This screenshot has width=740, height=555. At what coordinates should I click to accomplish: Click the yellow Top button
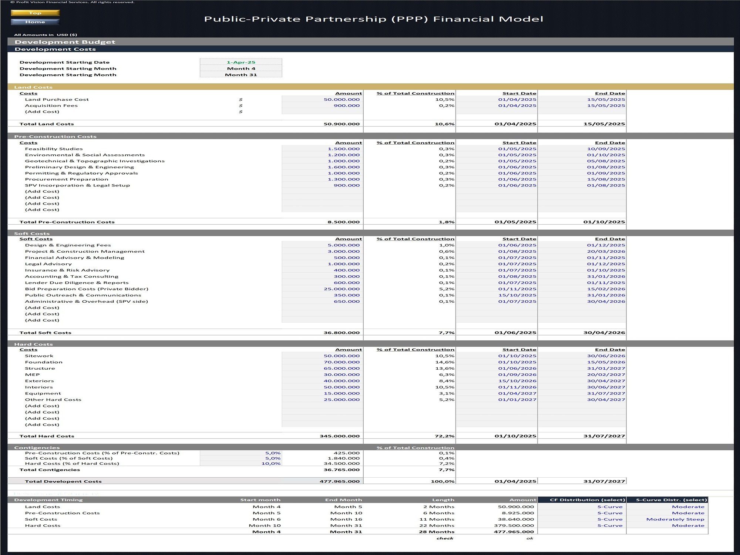pos(35,13)
